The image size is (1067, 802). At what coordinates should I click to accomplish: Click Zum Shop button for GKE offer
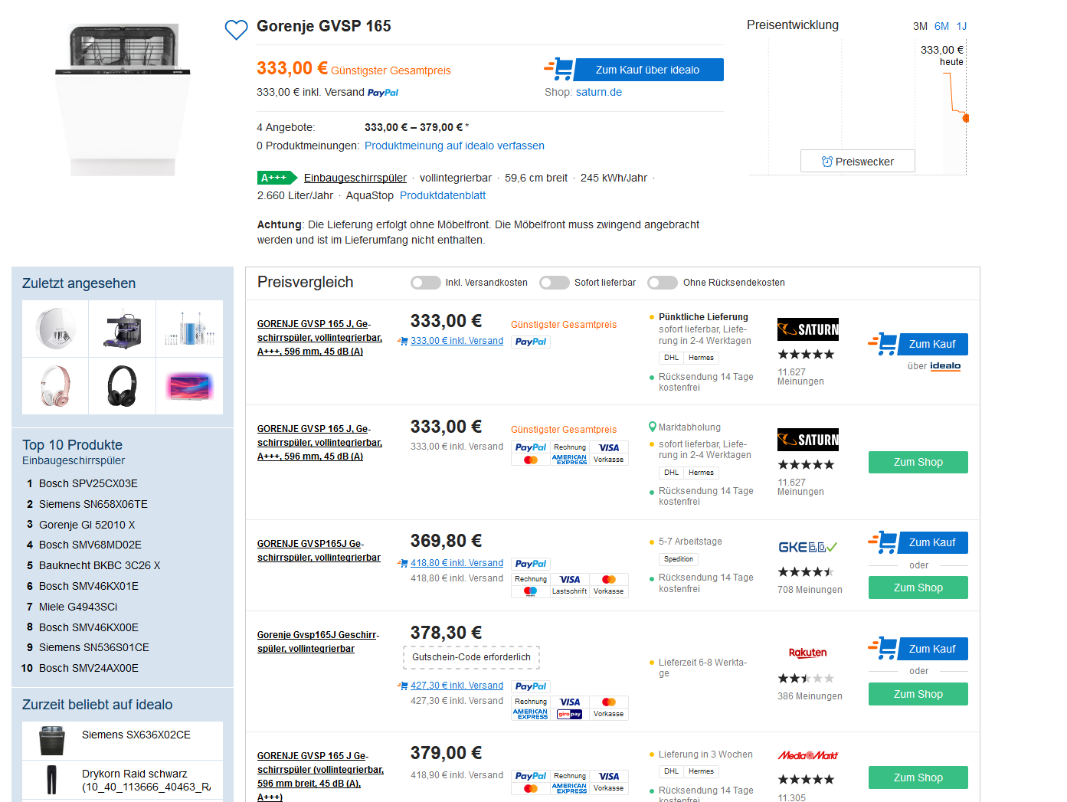(918, 588)
